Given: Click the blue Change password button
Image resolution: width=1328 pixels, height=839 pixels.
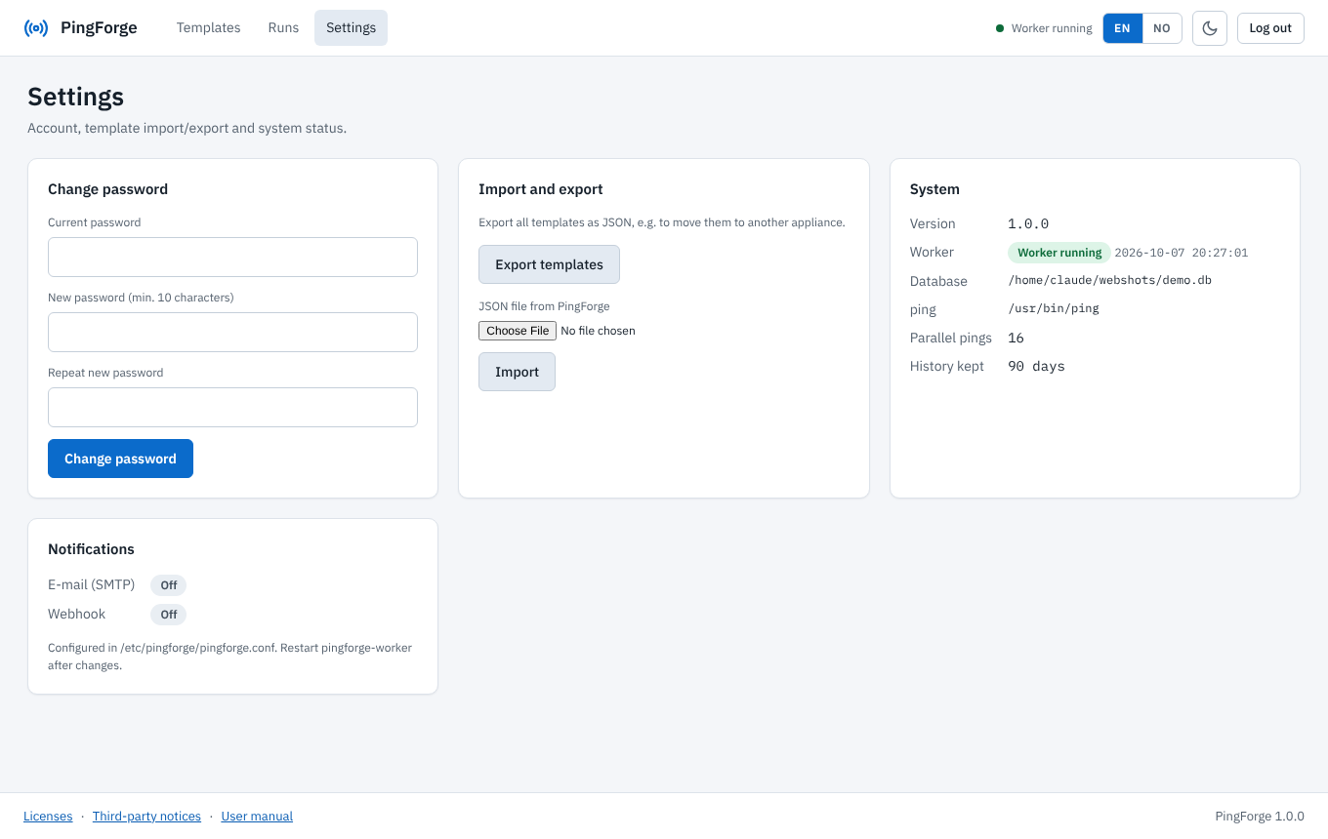Looking at the screenshot, I should (120, 459).
